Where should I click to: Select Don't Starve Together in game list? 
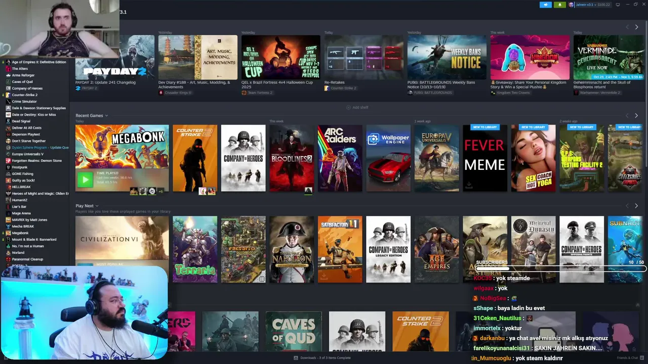coord(29,141)
